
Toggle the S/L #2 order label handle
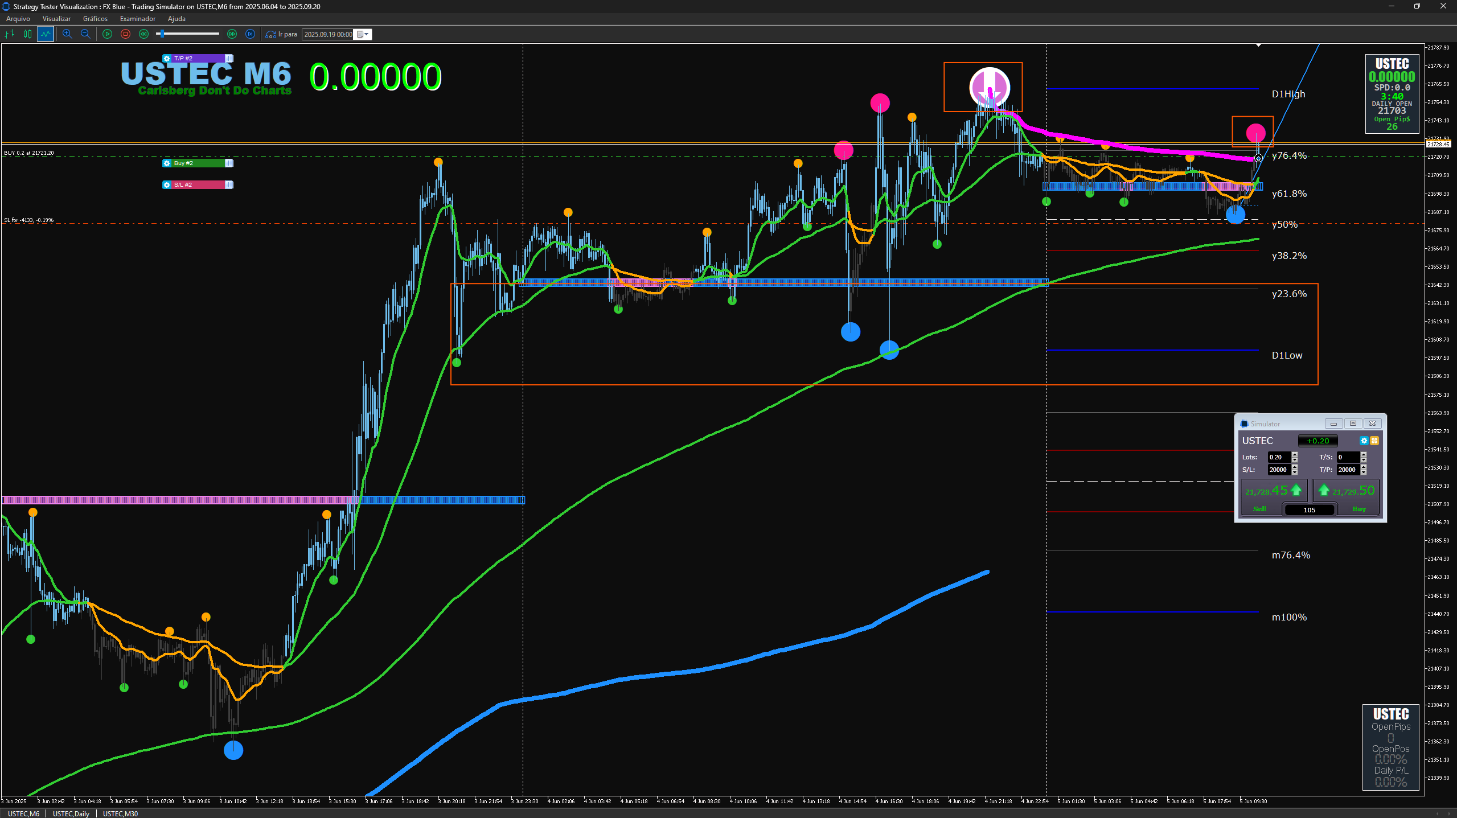tap(229, 185)
